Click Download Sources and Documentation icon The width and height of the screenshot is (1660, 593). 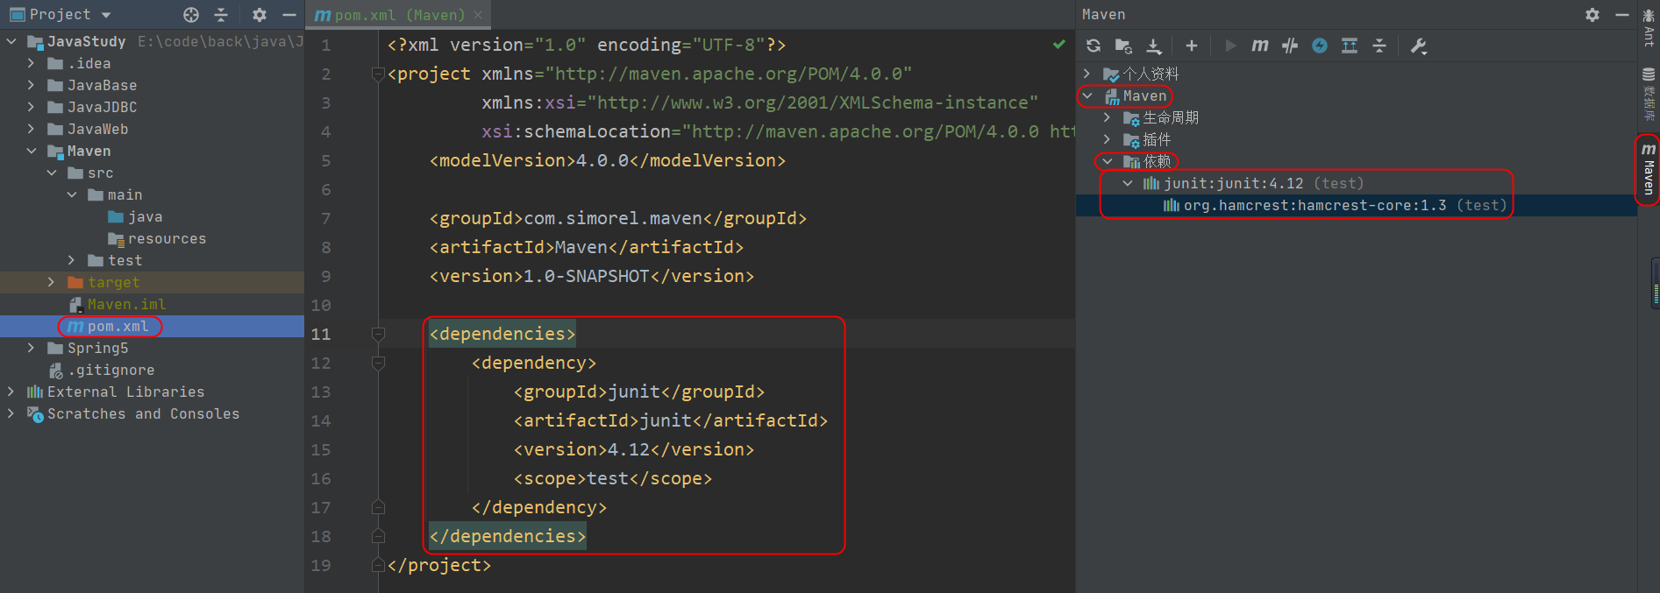[x=1154, y=46]
